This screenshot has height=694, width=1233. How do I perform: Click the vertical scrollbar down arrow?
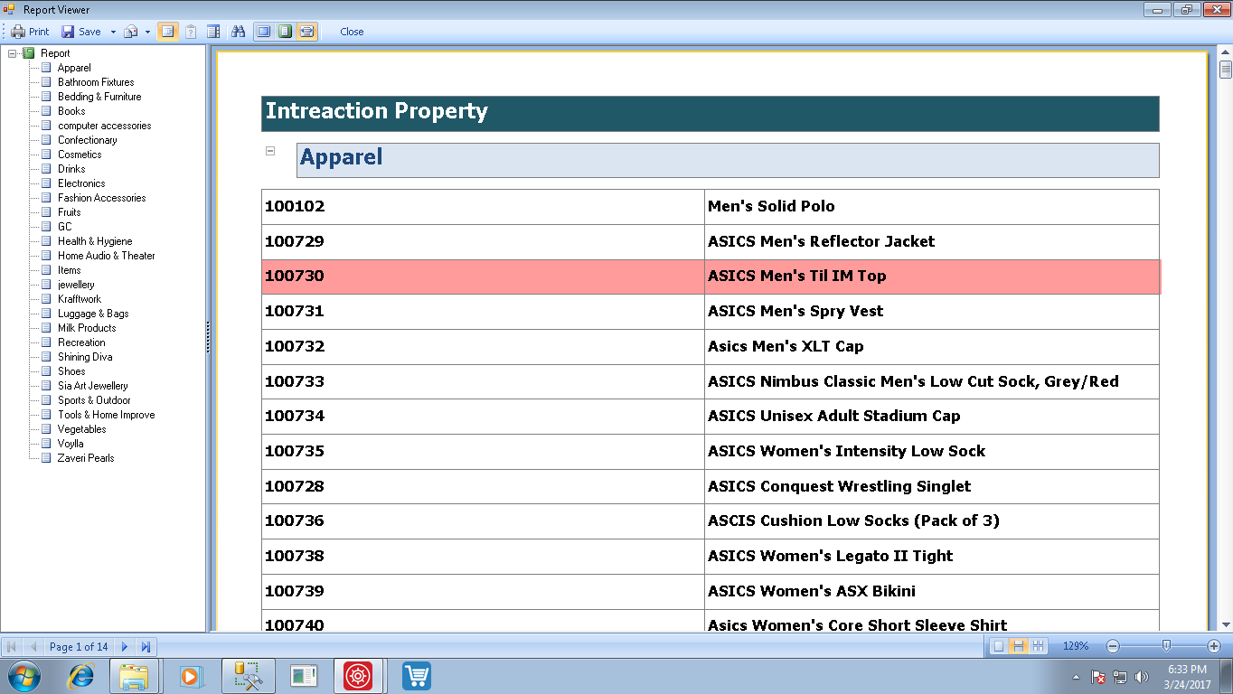[1226, 624]
